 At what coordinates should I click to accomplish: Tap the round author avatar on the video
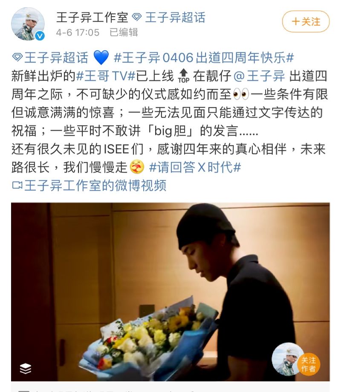(x=287, y=359)
